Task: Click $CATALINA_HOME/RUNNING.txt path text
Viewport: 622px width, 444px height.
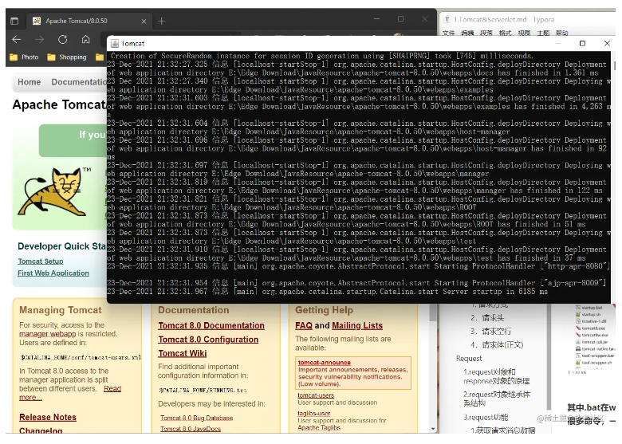Action: pyautogui.click(x=203, y=390)
